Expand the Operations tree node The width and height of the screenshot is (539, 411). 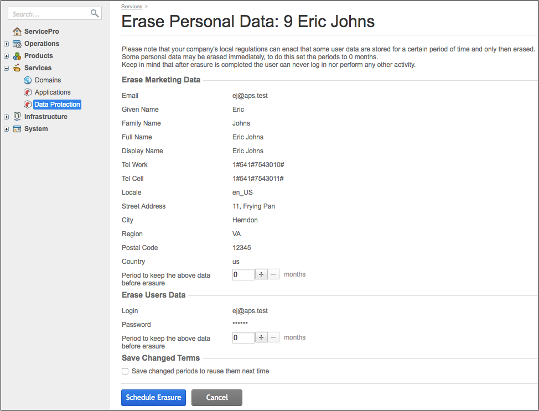6,44
